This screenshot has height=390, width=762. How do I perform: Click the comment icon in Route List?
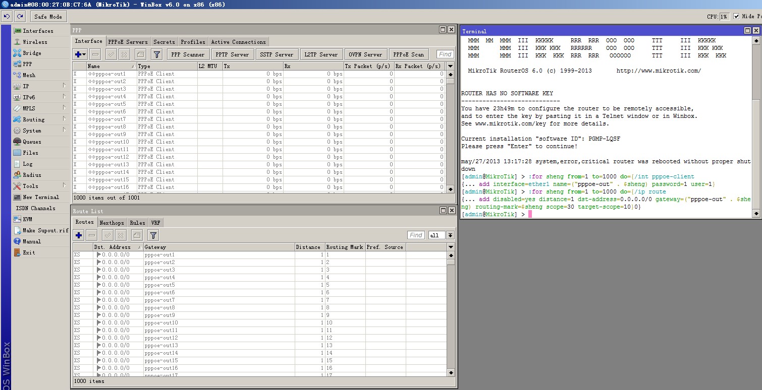(137, 235)
